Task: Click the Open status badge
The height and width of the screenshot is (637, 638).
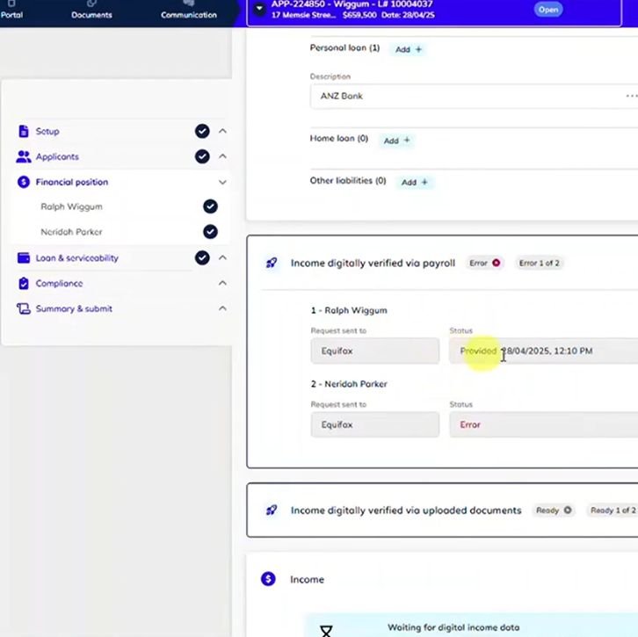Action: [x=547, y=9]
